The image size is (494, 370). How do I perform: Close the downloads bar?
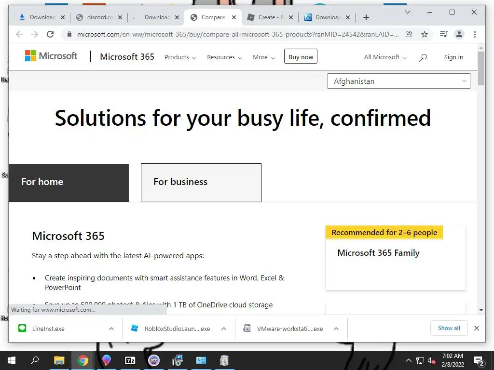point(476,328)
